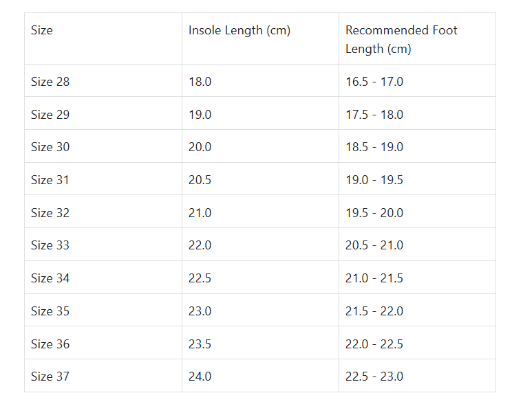Select the Size 36 cell
Image resolution: width=512 pixels, height=404 pixels.
coord(50,344)
